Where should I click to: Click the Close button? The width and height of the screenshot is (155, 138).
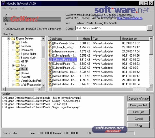tap(138, 125)
